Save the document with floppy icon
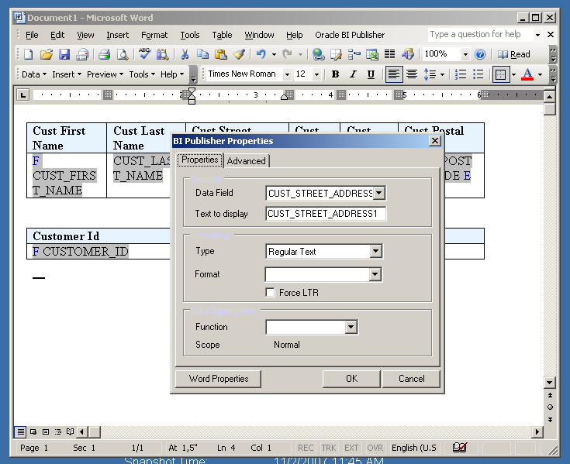The image size is (570, 464). [x=64, y=54]
